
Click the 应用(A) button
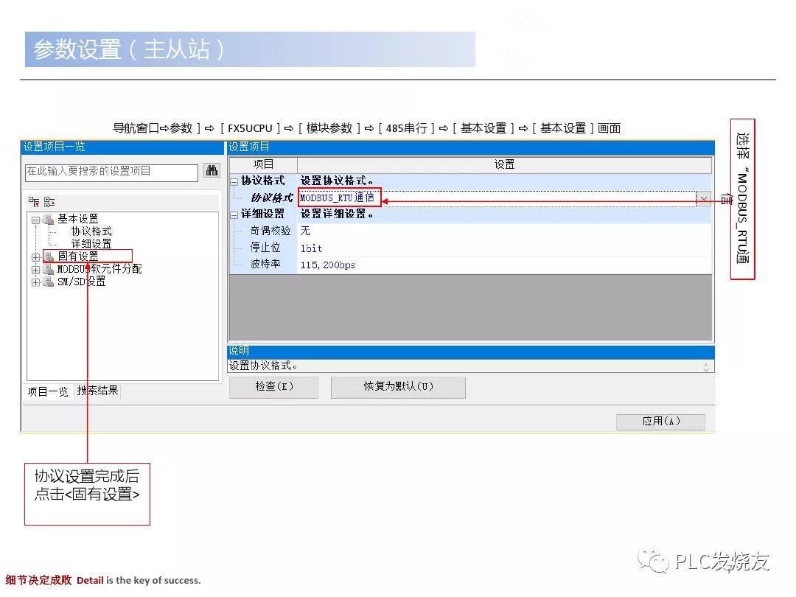click(660, 422)
